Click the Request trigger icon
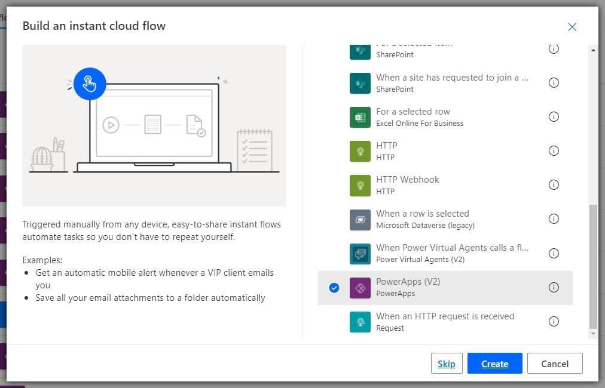Screen dimensions: 605x388 pyautogui.click(x=360, y=322)
